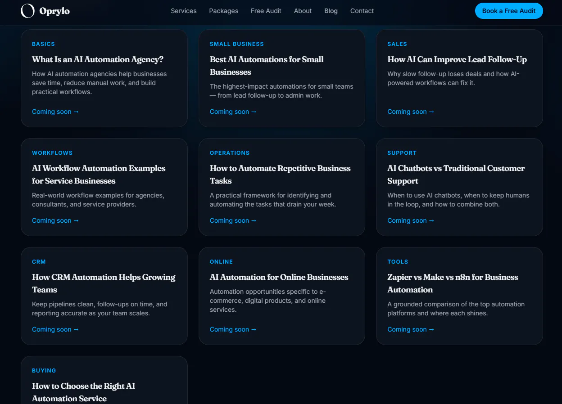
Task: Select the CRM category label
Action: point(39,262)
